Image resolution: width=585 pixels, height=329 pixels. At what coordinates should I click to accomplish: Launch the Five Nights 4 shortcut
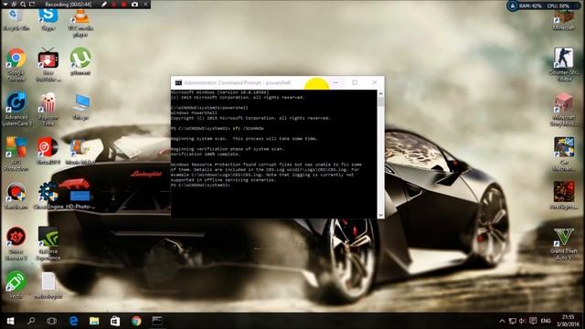coord(564,195)
